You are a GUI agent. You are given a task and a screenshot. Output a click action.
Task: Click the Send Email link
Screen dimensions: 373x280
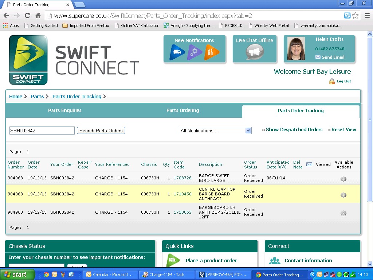tap(333, 57)
